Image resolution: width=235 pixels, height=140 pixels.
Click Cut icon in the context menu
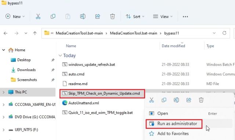click(152, 100)
